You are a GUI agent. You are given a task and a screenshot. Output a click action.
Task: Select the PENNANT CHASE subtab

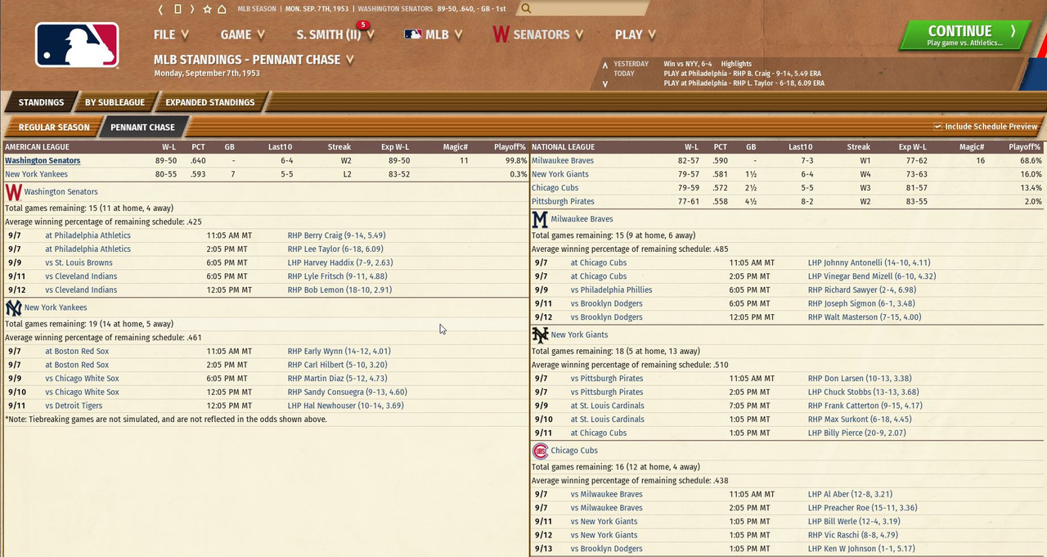click(x=142, y=127)
